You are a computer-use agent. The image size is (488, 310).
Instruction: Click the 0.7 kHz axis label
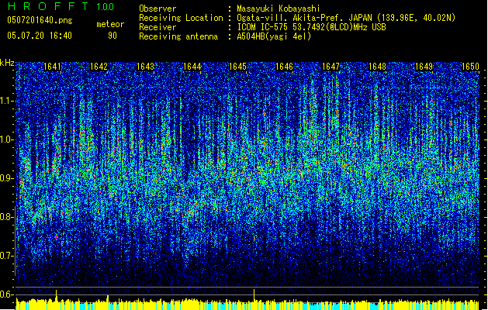click(7, 256)
